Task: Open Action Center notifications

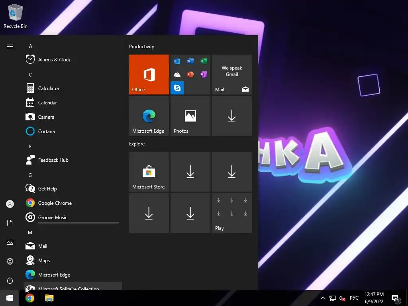Action: coord(396,298)
